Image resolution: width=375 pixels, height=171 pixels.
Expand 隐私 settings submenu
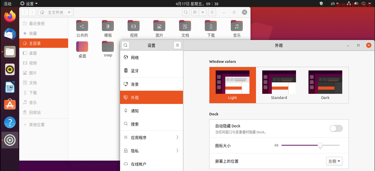152,151
